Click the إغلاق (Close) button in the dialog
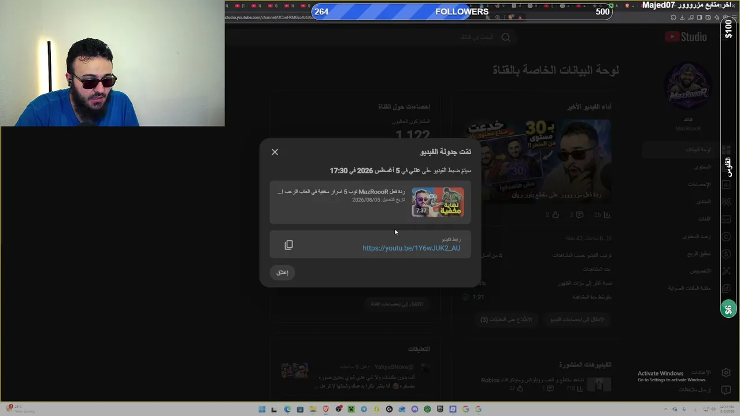 click(x=282, y=272)
